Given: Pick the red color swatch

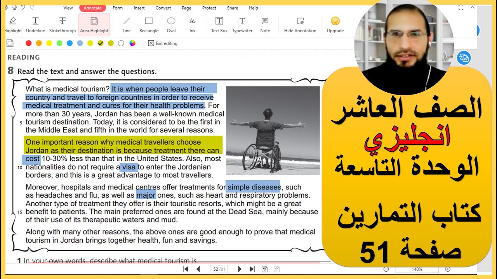Looking at the screenshot, I should [x=28, y=43].
